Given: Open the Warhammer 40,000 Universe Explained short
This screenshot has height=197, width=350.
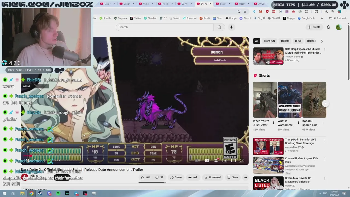Looking at the screenshot, I should 290,100.
